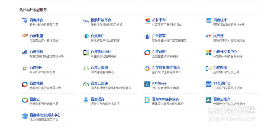This screenshot has height=128, width=271.
Task: Open the 百度图+ link
Action: coord(36,68)
